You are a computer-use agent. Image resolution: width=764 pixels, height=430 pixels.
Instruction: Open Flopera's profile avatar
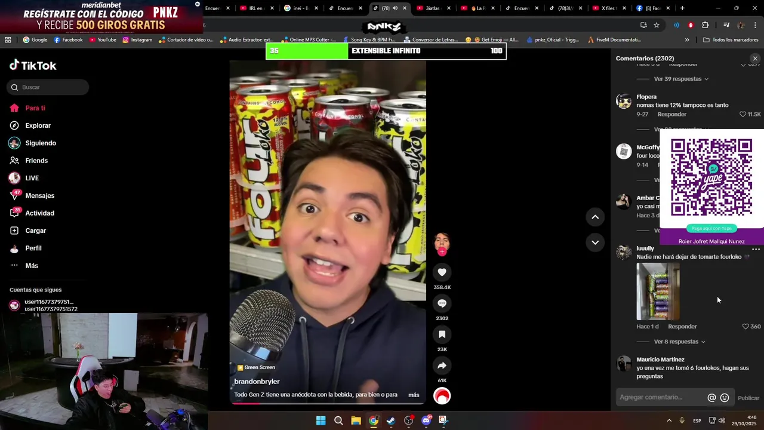[x=624, y=101]
